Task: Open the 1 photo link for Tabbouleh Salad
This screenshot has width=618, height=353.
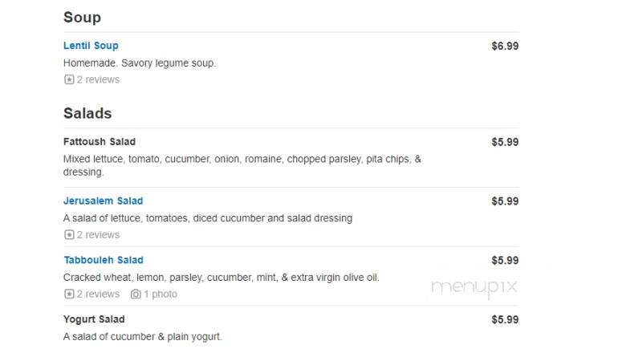Action: 161,294
